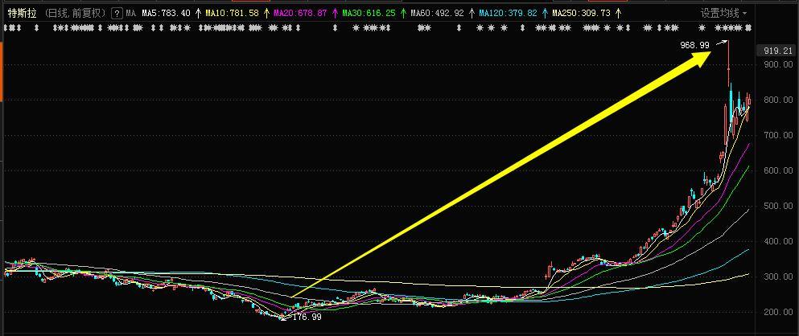Screen dimensions: 799x336
Task: Select the 特斯拉 stock title
Action: click(x=22, y=13)
